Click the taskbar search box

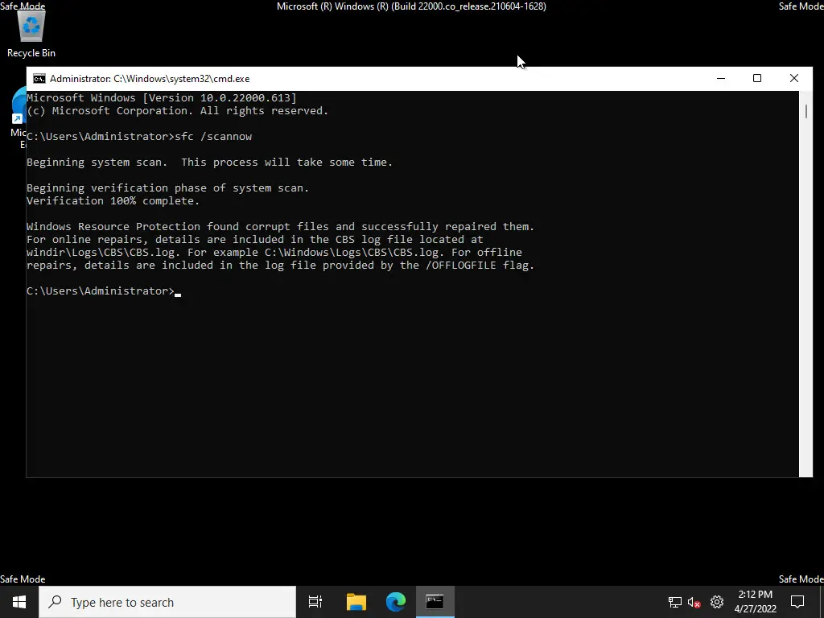coord(167,602)
